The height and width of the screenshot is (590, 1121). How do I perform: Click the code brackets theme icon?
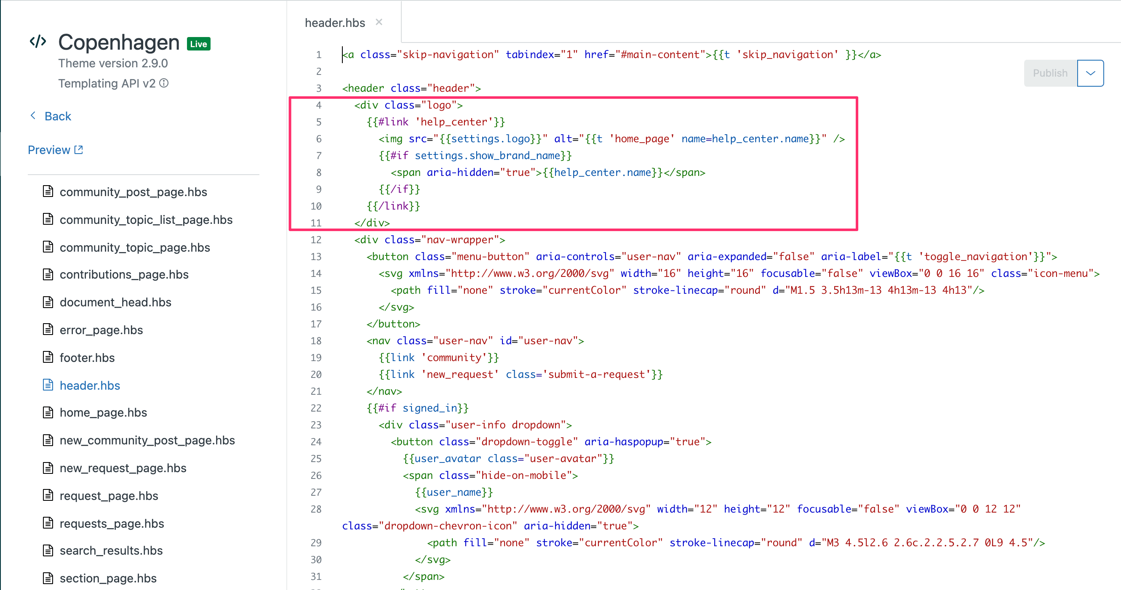[x=38, y=41]
